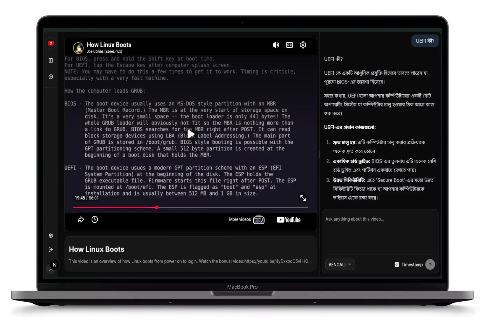Click the send arrow button
The image size is (486, 324).
(430, 265)
